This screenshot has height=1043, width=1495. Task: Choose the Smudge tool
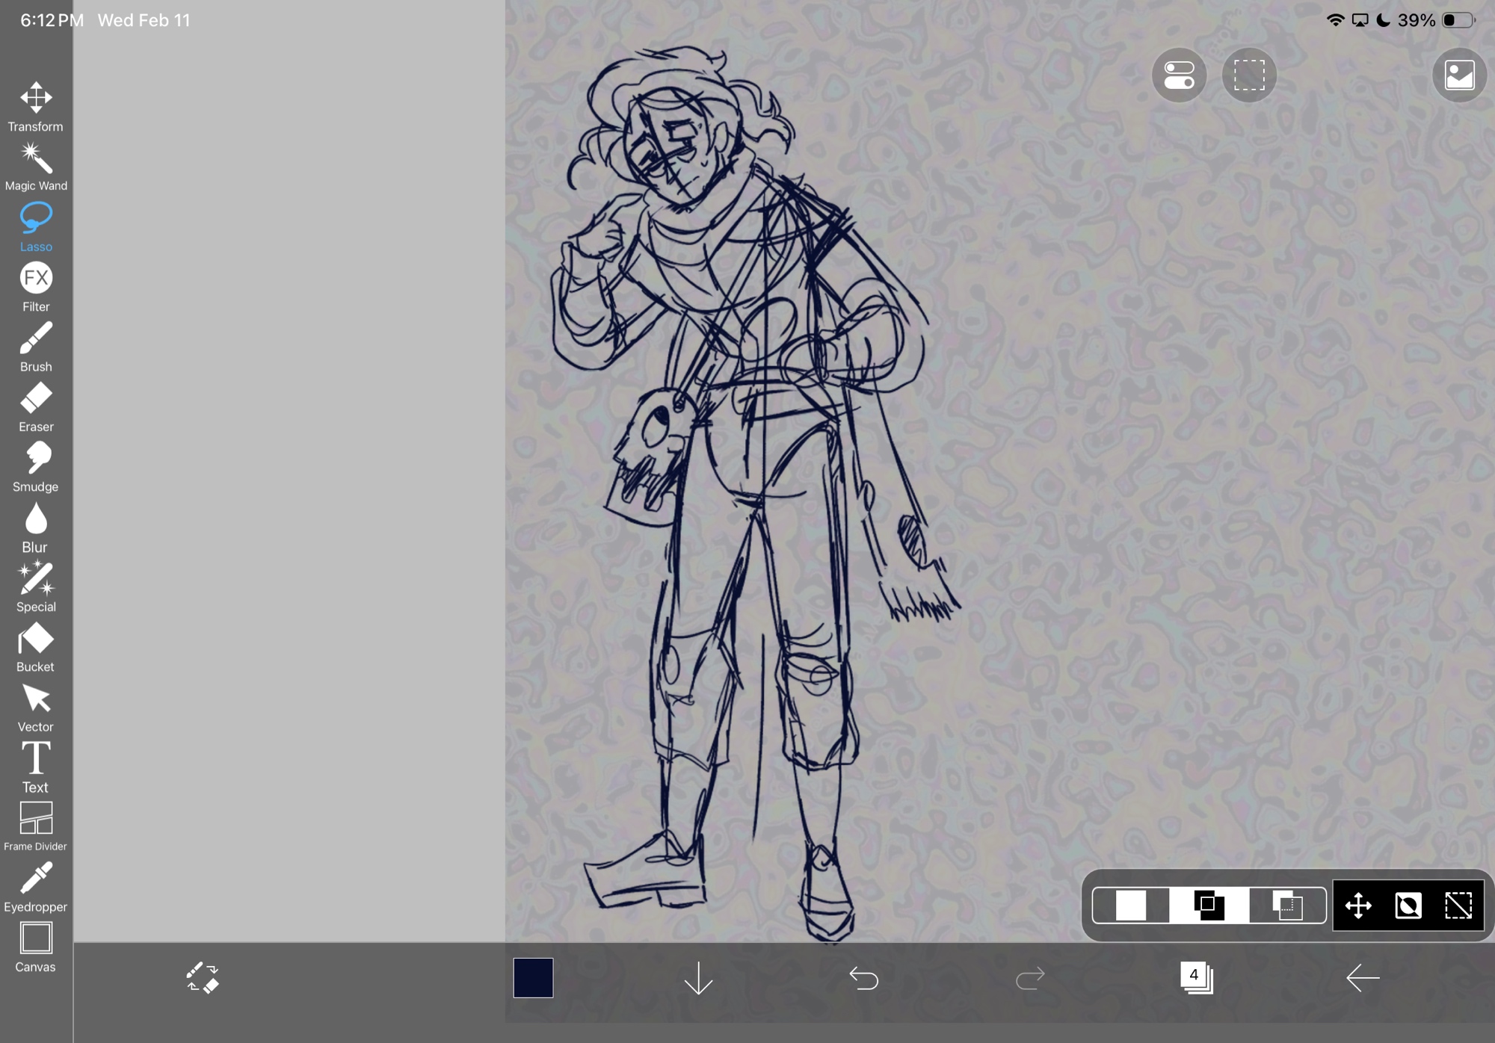[x=36, y=467]
